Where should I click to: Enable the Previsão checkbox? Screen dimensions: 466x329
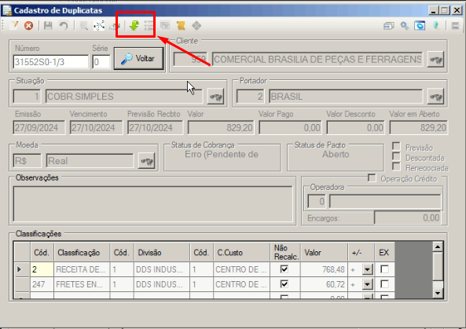(396, 146)
